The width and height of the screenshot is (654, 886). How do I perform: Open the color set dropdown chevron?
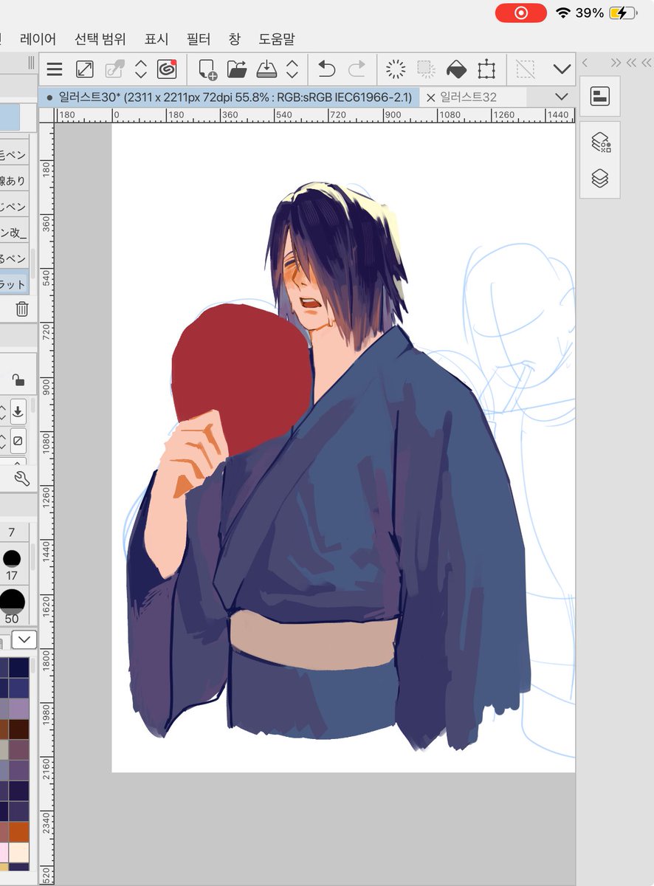[24, 639]
